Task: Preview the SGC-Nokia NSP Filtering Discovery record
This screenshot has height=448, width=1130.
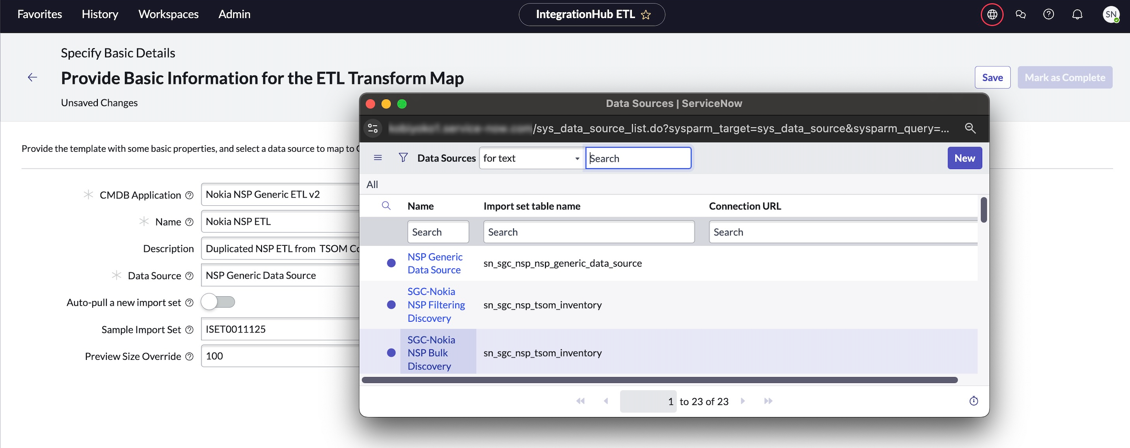Action: pos(391,305)
